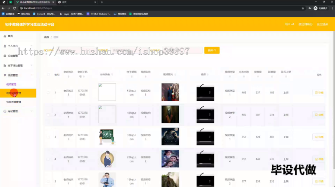Sort by the 视频照片 column arrows
This screenshot has height=187, width=335.
coord(175,74)
